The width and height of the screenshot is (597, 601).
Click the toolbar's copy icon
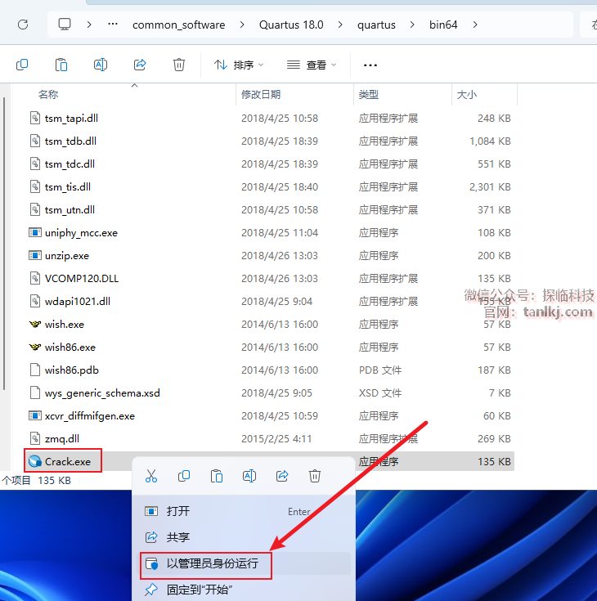pos(22,65)
